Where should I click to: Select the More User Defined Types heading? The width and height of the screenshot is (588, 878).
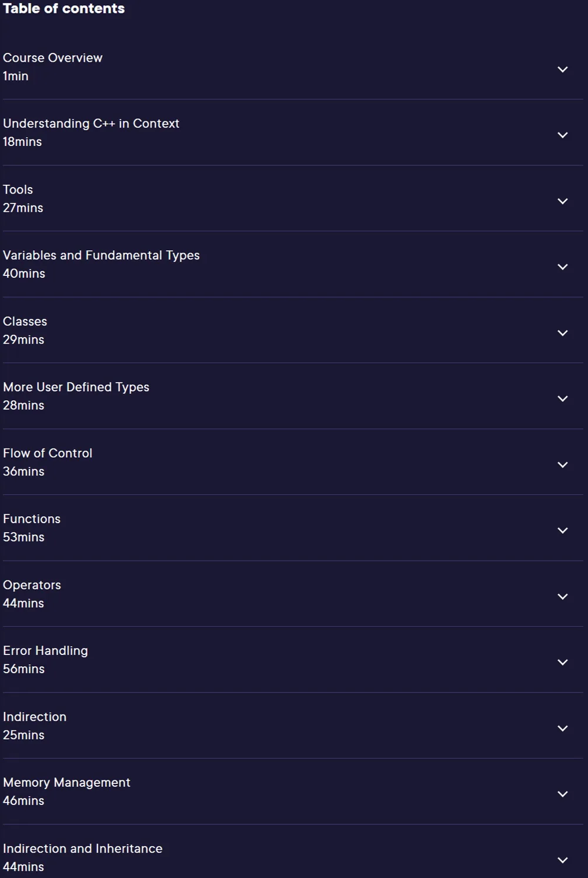pyautogui.click(x=76, y=387)
